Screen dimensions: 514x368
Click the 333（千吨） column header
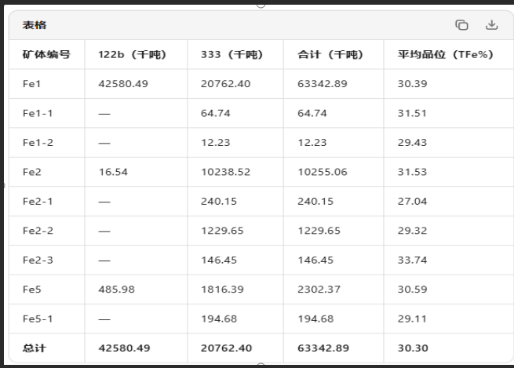point(232,54)
